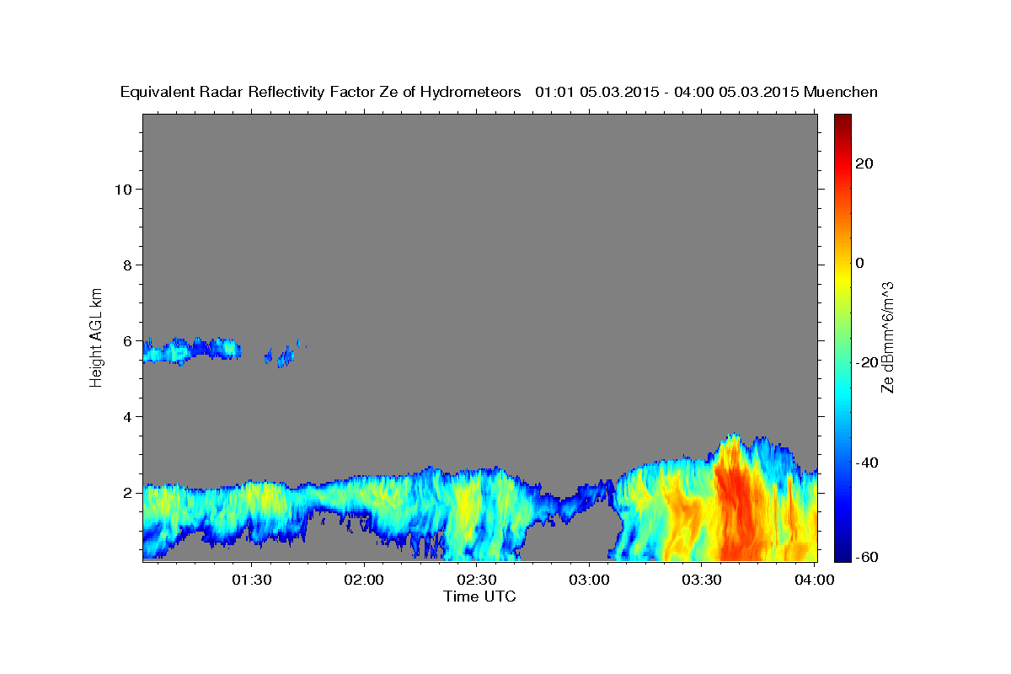Click the '04:00' time tick label

pos(814,580)
